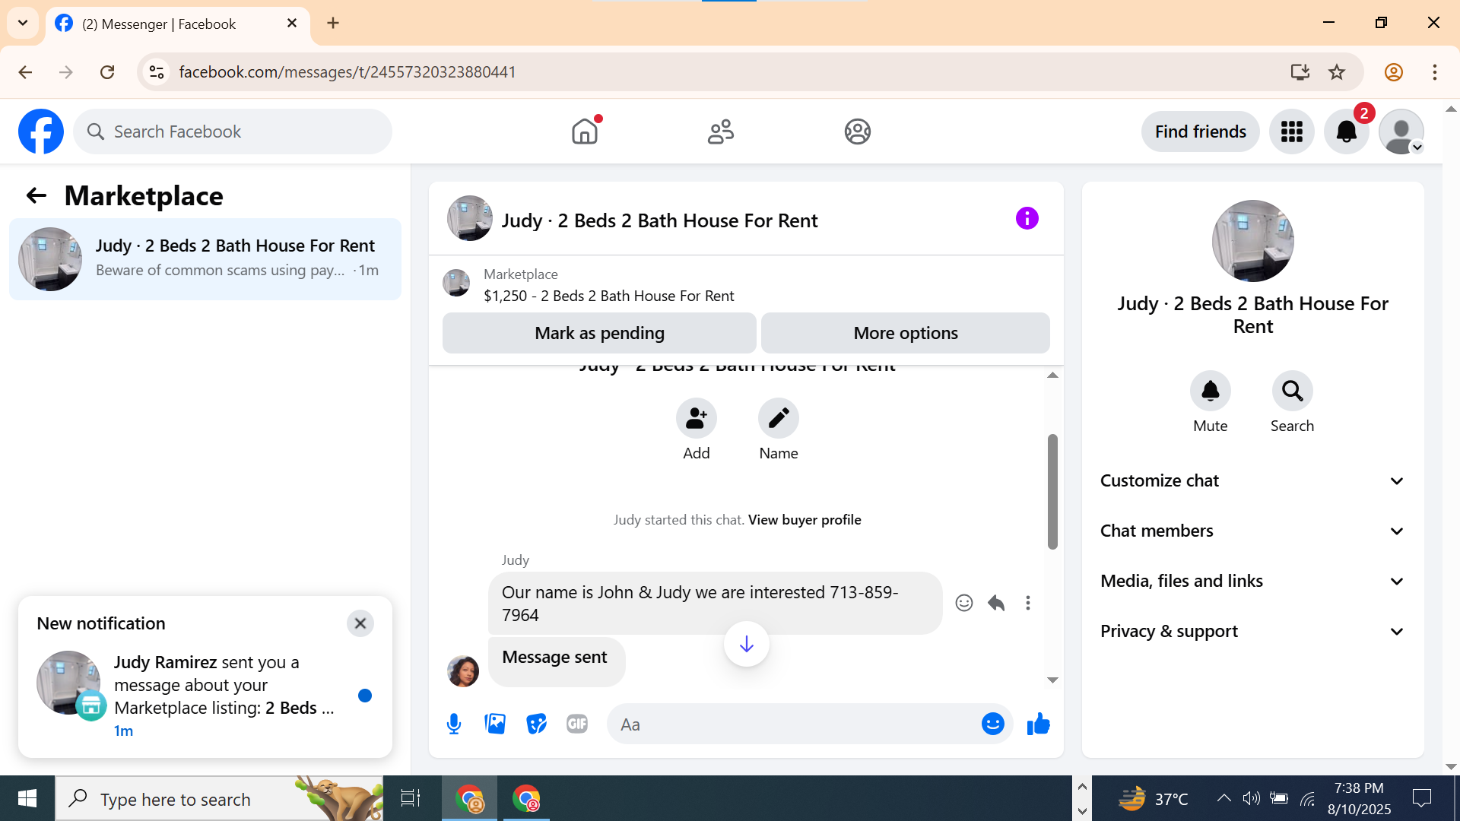Open the GIF picker
1460x821 pixels.
(x=577, y=724)
